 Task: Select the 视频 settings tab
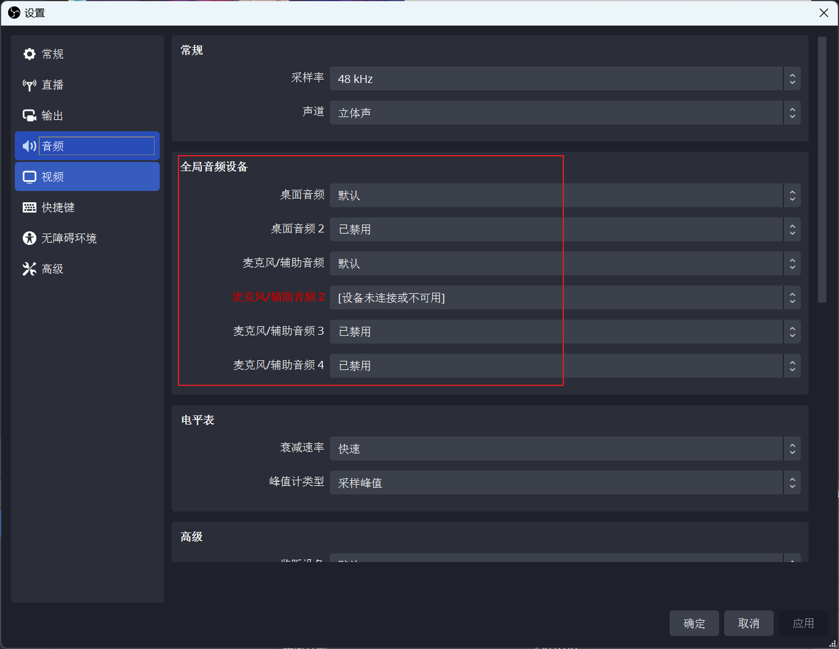coord(87,177)
